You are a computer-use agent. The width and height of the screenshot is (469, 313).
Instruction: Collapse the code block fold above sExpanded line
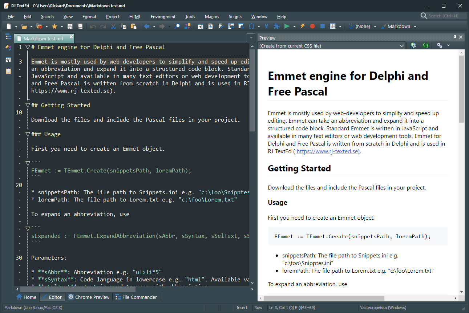point(28,229)
